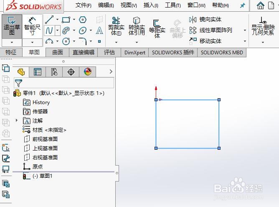
Task: Switch to the 直接编辑 tab
Action: [x=84, y=52]
